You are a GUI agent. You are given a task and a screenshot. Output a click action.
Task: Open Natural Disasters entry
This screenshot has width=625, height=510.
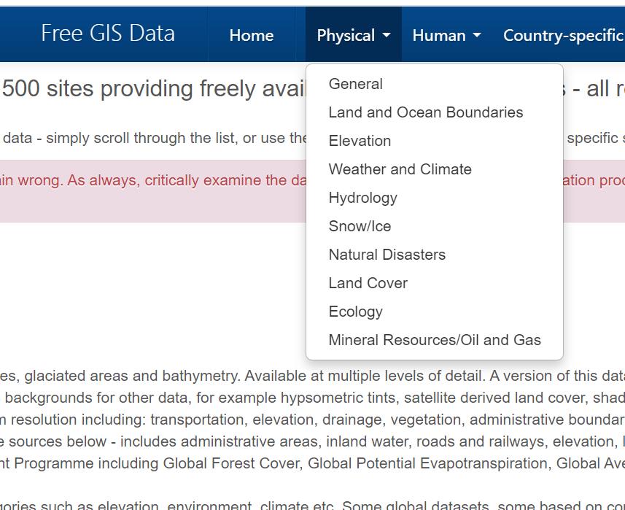[387, 255]
